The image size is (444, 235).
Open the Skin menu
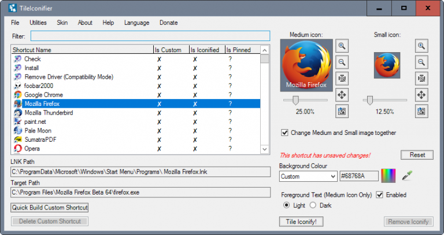pyautogui.click(x=62, y=23)
